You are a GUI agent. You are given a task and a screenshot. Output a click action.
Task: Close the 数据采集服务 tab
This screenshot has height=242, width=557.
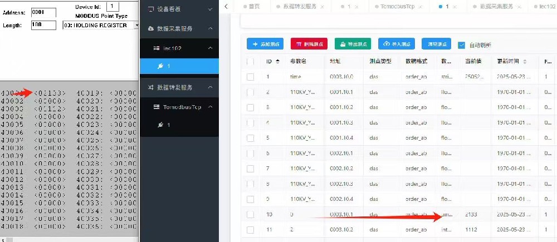tap(519, 7)
